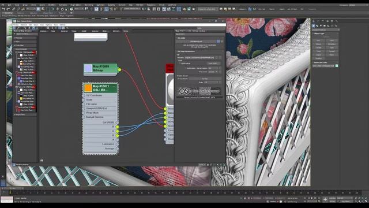Screen dimensions: 369x208
Task: Click the Mirror tool icon
Action: (x=144, y=9)
